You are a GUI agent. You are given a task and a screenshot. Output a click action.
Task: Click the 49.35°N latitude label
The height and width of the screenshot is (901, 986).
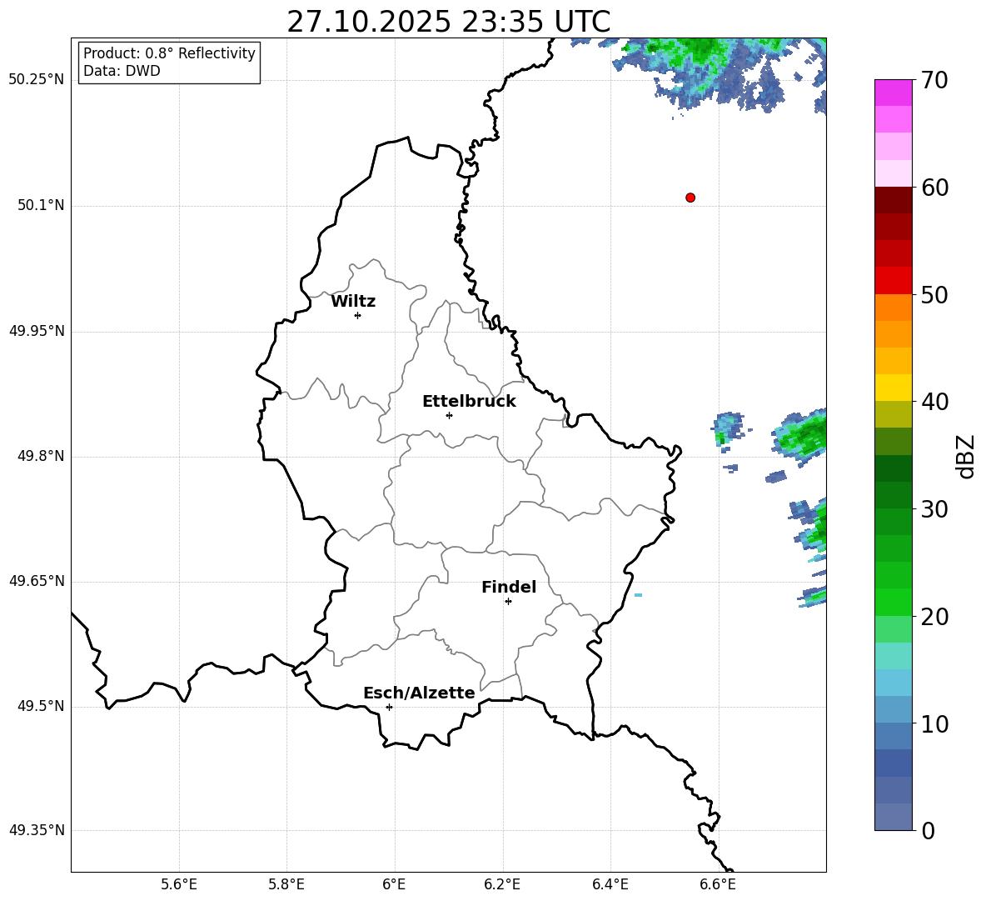[37, 830]
